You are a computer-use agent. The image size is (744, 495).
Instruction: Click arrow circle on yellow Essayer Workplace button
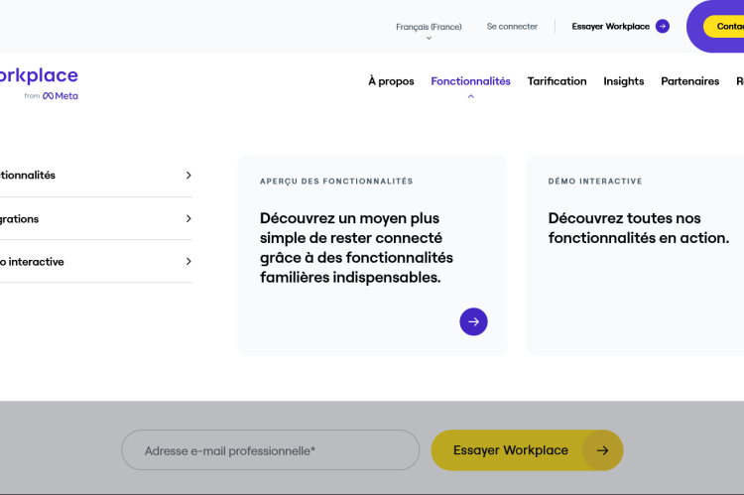pos(602,450)
